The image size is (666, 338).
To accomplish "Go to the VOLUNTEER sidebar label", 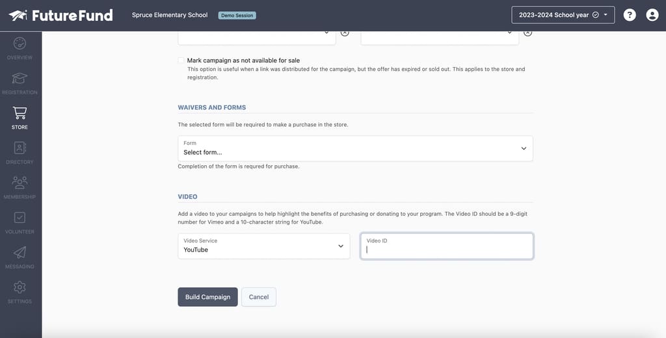I will click(20, 232).
